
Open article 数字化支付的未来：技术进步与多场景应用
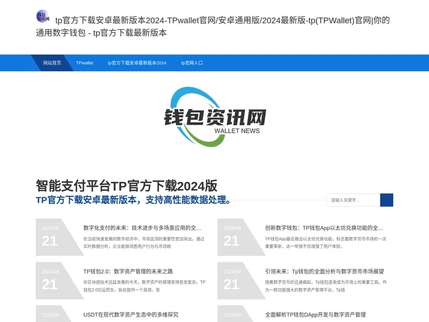tap(142, 228)
